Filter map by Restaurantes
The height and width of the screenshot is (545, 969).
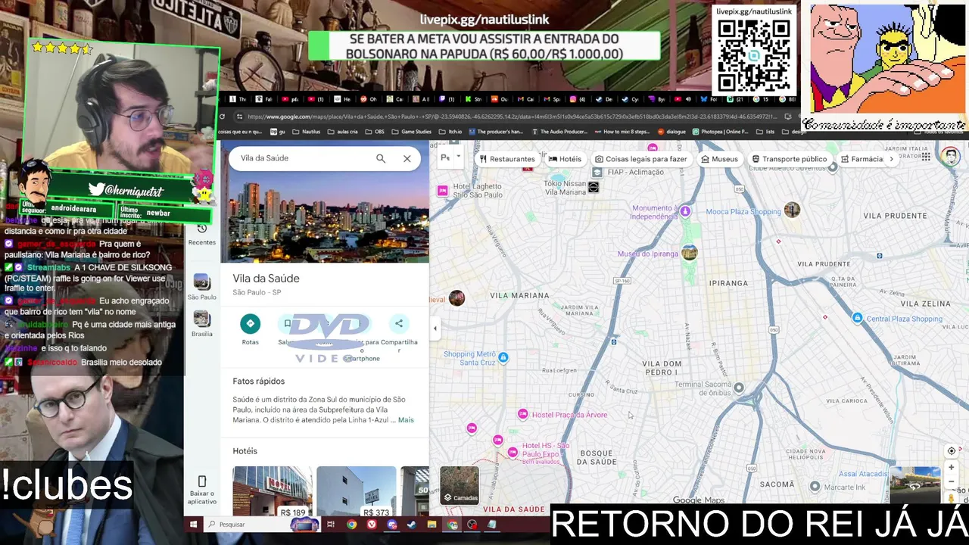pos(506,159)
